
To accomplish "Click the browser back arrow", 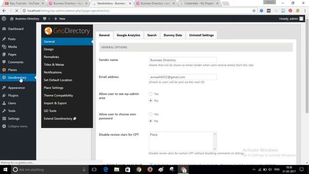I will [x=4, y=11].
